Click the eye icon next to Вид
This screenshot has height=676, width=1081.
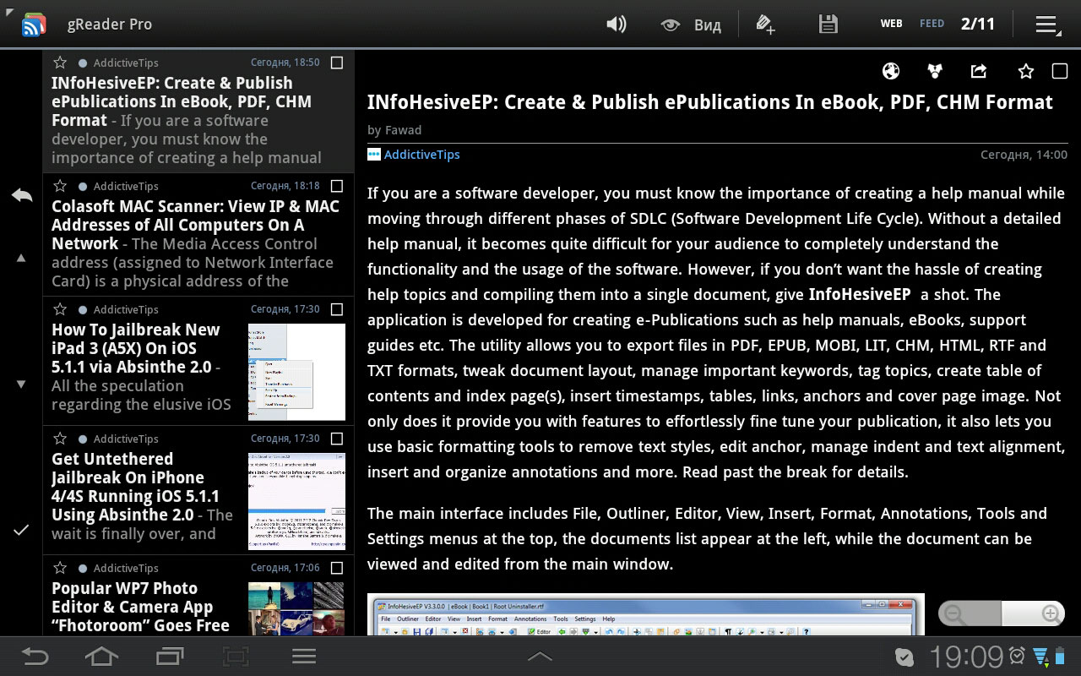671,25
